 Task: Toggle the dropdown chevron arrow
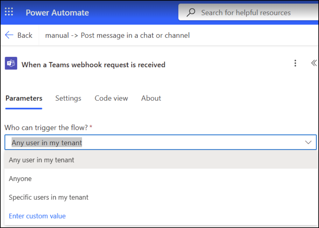(x=308, y=142)
